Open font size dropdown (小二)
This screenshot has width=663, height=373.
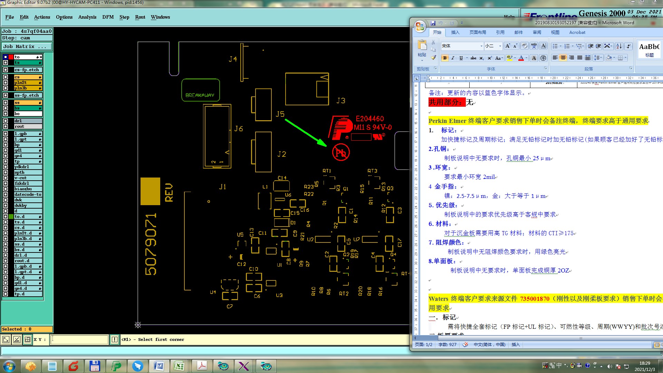click(500, 46)
